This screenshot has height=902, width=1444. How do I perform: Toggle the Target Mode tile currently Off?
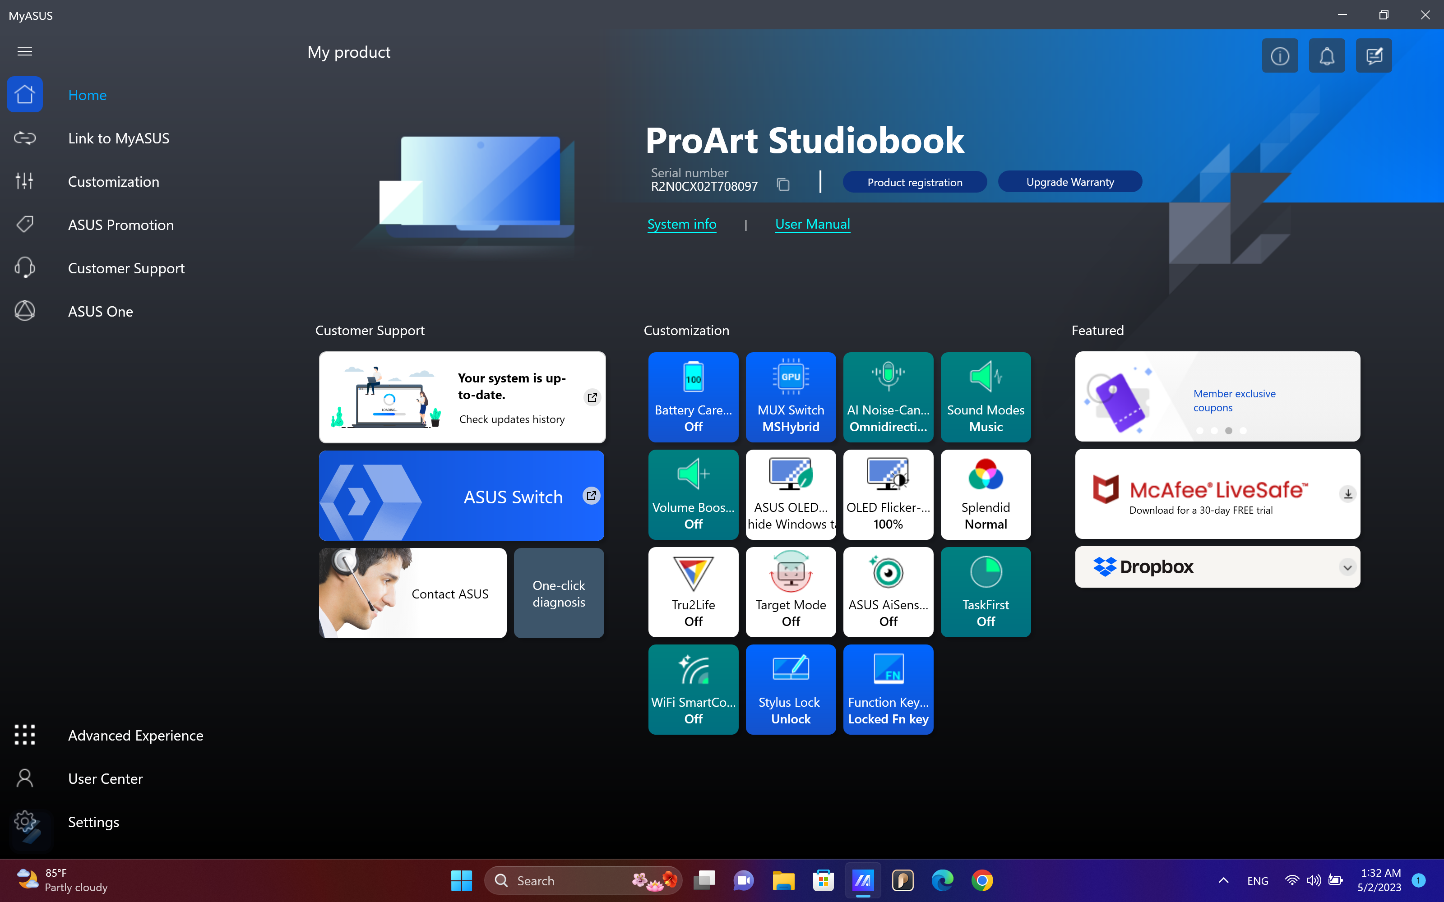click(x=791, y=592)
